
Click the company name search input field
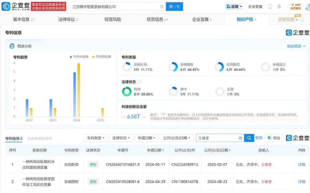[x=115, y=7]
